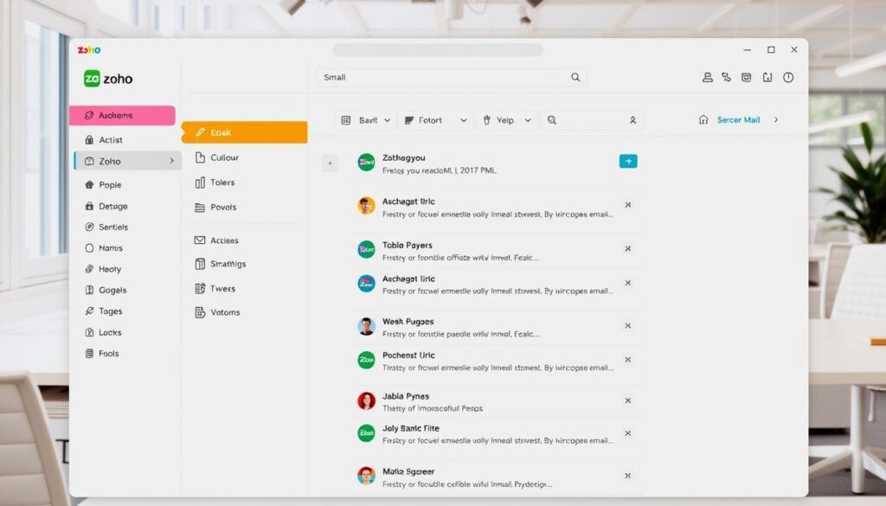Click the Sentiels icon in sidebar
This screenshot has height=506, width=886.
click(89, 227)
